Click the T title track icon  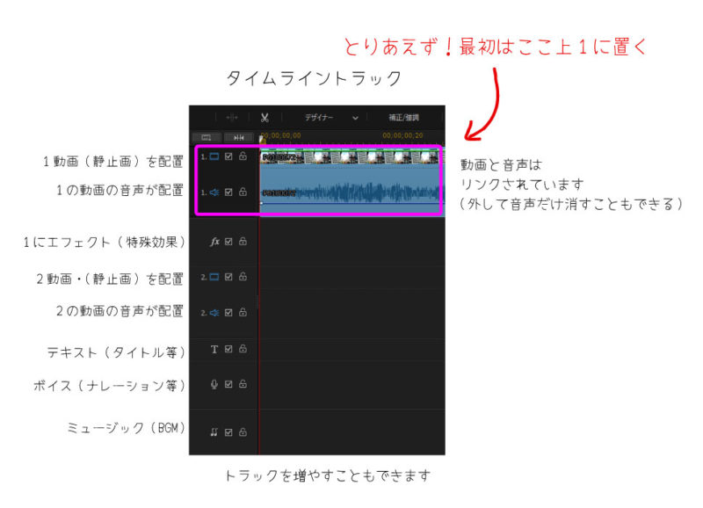[x=214, y=349]
